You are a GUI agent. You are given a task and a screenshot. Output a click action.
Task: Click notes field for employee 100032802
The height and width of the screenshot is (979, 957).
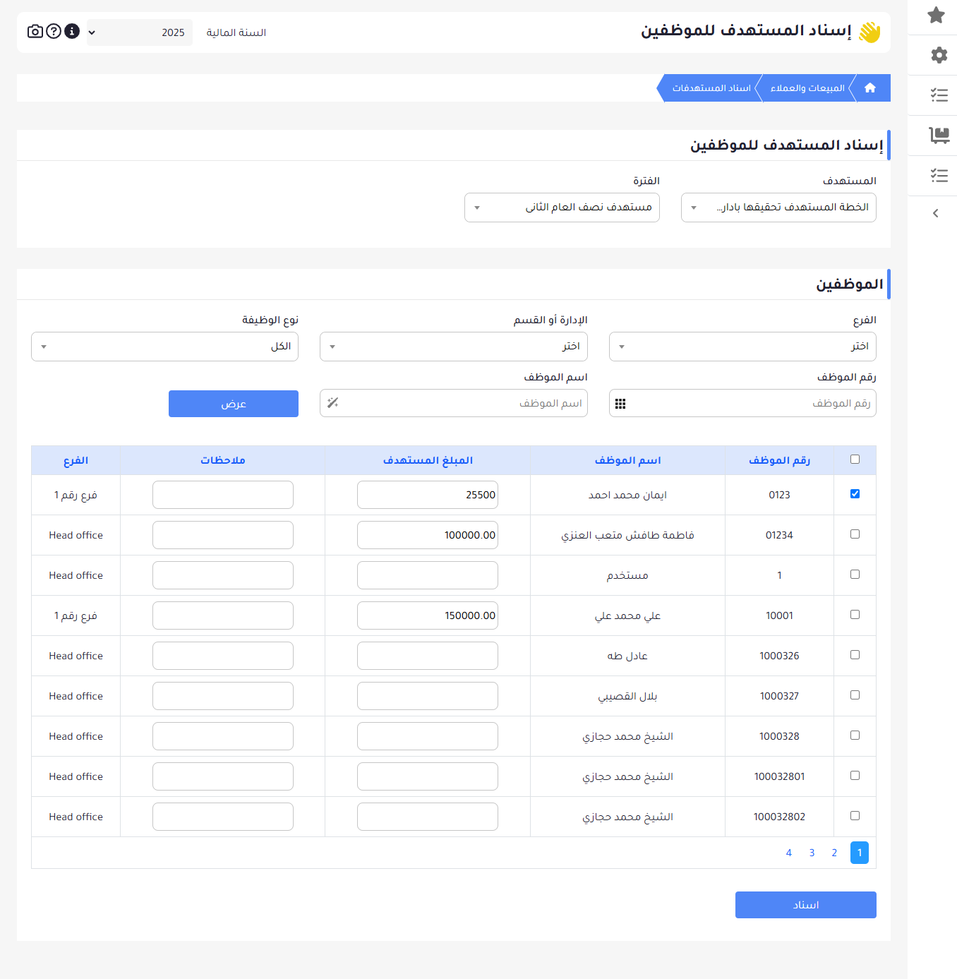223,817
